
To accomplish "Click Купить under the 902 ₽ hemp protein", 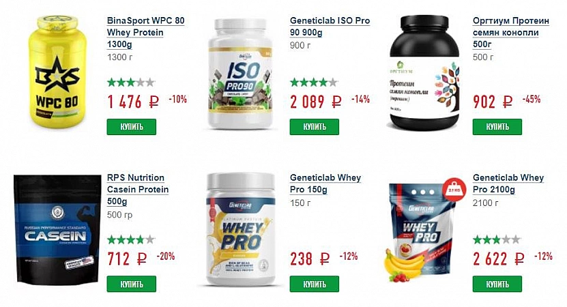I will [x=497, y=127].
